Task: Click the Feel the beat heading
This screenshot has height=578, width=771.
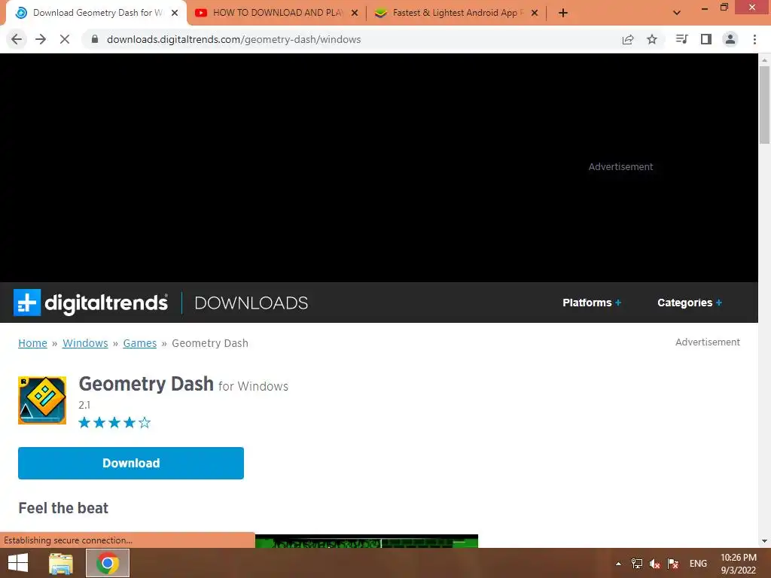Action: (x=63, y=508)
